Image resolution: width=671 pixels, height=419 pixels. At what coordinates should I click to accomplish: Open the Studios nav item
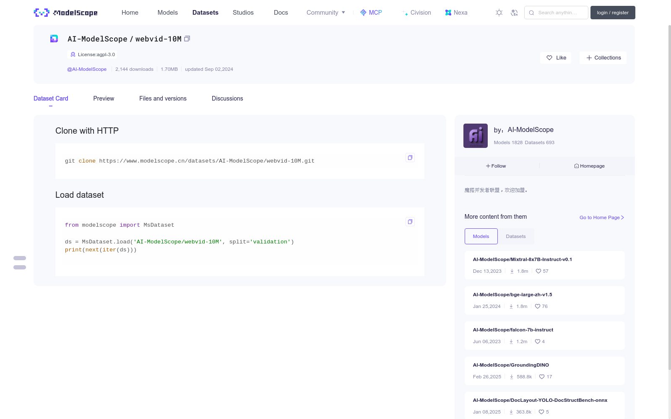pos(243,13)
